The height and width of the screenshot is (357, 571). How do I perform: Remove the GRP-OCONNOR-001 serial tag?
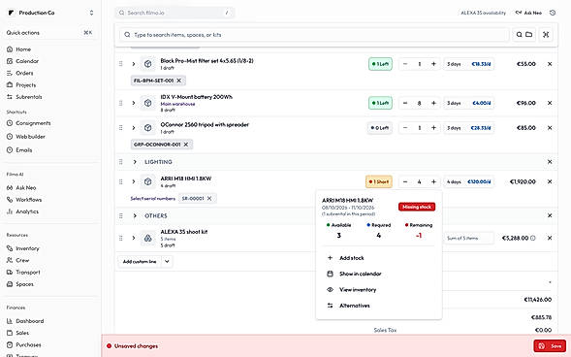[186, 145]
